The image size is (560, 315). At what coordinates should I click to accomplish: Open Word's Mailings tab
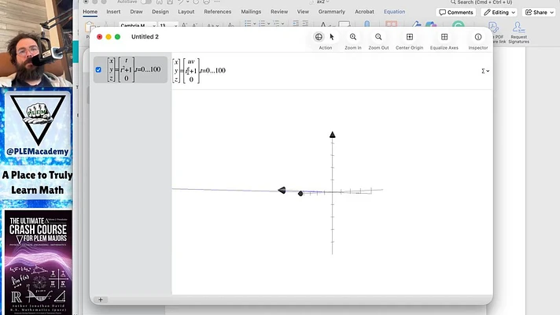[251, 12]
